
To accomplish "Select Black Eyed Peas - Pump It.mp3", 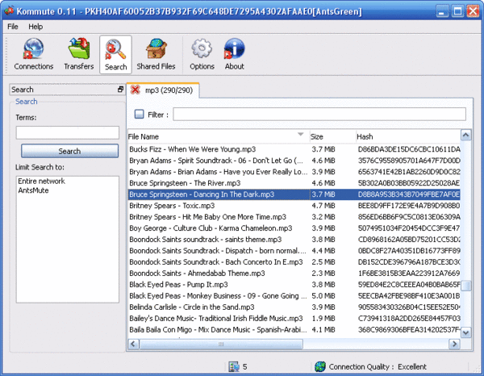I will click(294, 284).
